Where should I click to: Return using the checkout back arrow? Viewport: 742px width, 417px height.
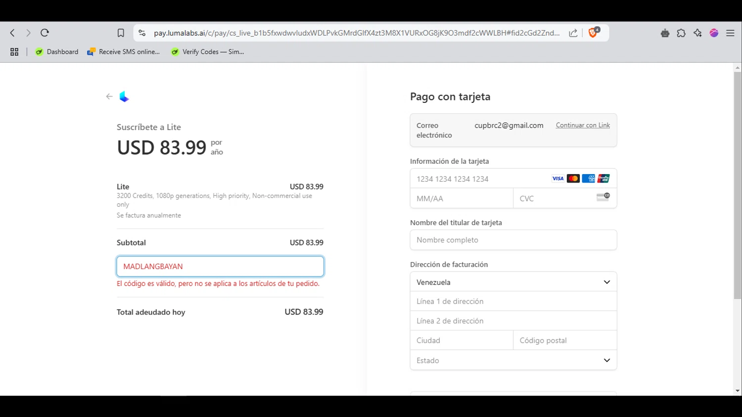point(109,96)
